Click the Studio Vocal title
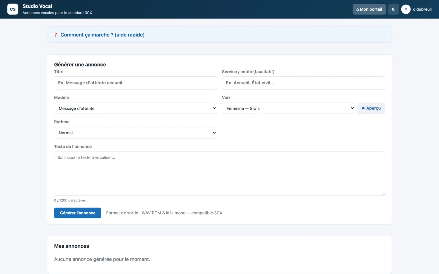 tap(37, 6)
